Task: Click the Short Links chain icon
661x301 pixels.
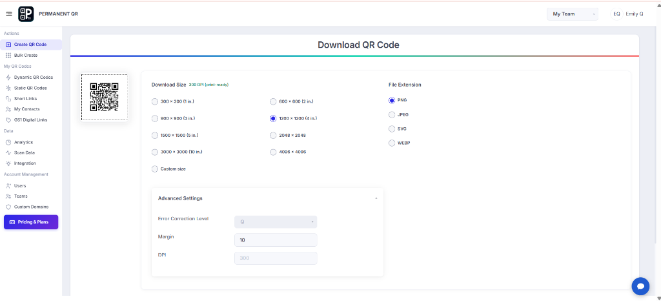Action: (x=8, y=99)
